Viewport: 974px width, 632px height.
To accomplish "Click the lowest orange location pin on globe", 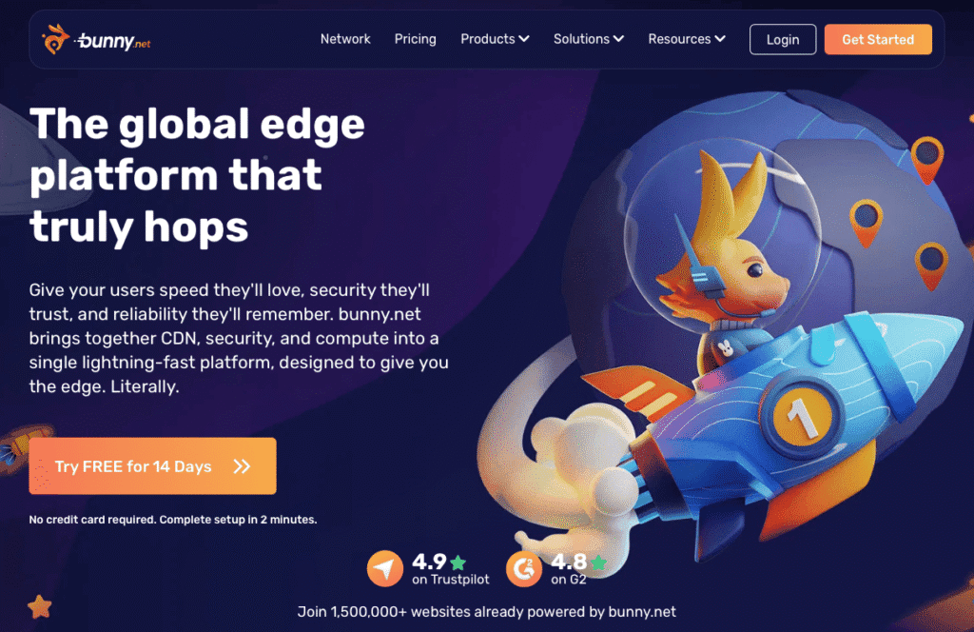I will coord(930,266).
